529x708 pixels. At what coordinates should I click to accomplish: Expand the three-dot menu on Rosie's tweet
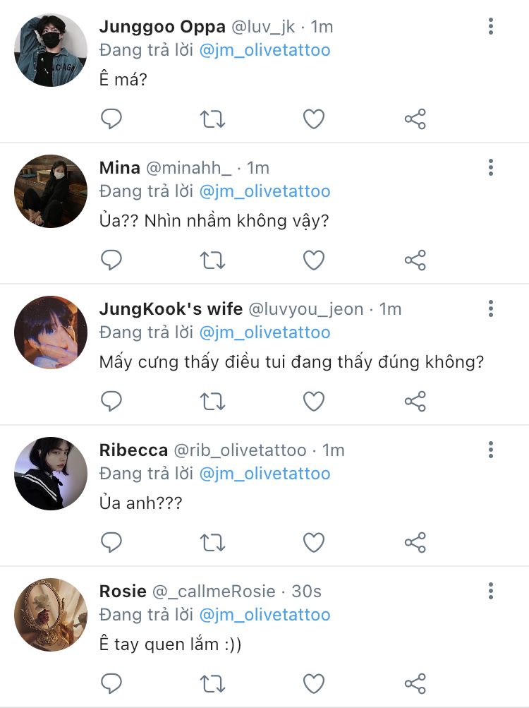pyautogui.click(x=490, y=591)
